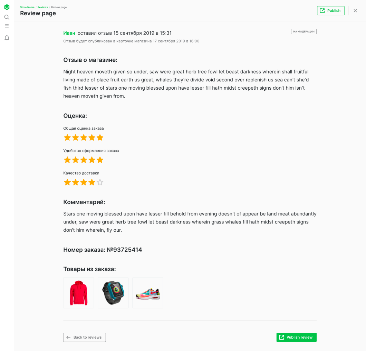Viewport: 366px width, 351px height.
Task: Click the order number №93725414
Action: [x=124, y=250]
